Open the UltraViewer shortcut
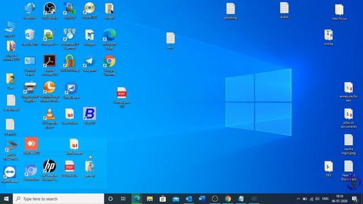The height and width of the screenshot is (204, 363). click(71, 90)
